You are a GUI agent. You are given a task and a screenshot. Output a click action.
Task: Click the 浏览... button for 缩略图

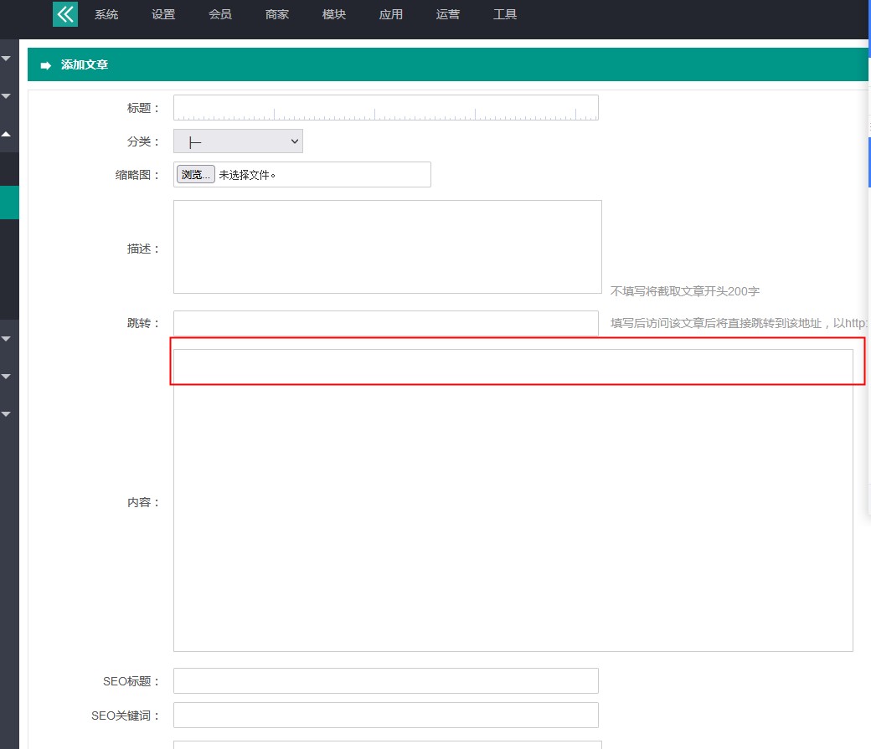(x=195, y=174)
